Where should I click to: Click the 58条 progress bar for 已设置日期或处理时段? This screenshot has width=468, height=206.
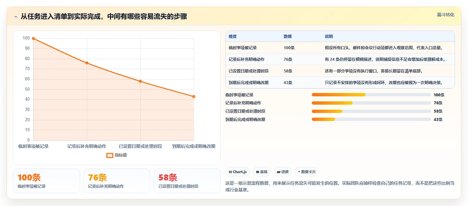pos(371,111)
